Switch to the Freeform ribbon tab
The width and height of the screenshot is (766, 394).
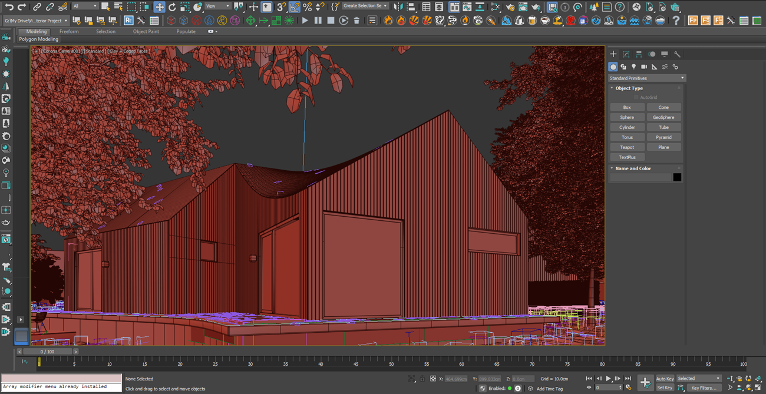69,32
